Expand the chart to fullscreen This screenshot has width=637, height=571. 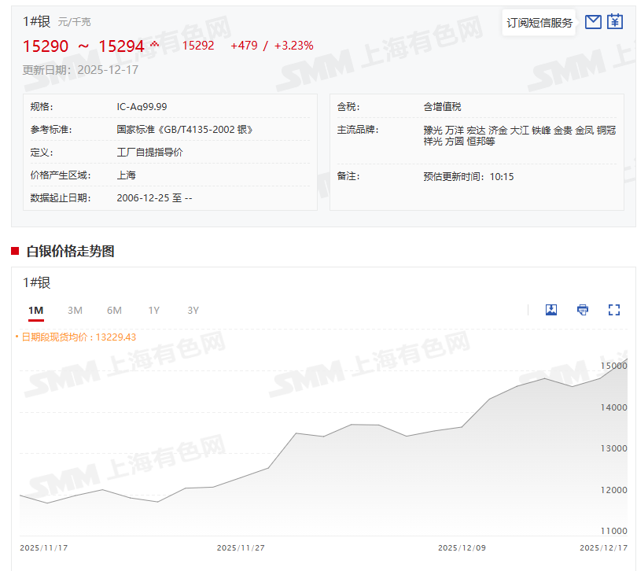[614, 310]
